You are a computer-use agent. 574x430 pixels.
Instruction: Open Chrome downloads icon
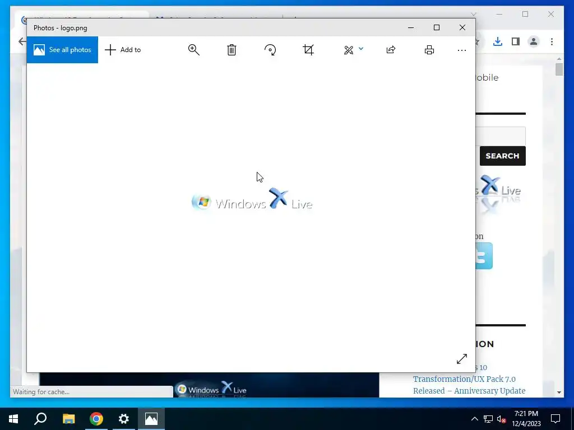tap(498, 41)
